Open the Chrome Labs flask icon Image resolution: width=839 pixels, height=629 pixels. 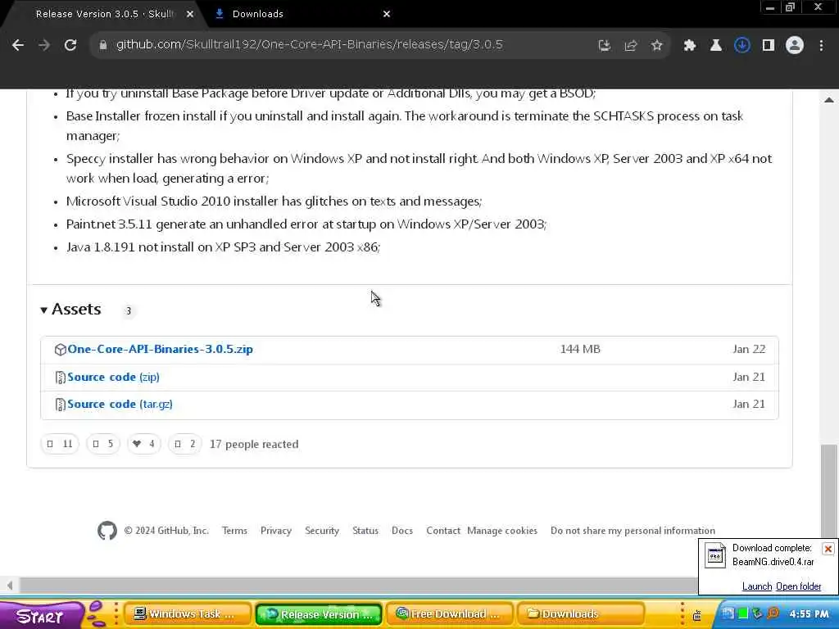(x=715, y=46)
